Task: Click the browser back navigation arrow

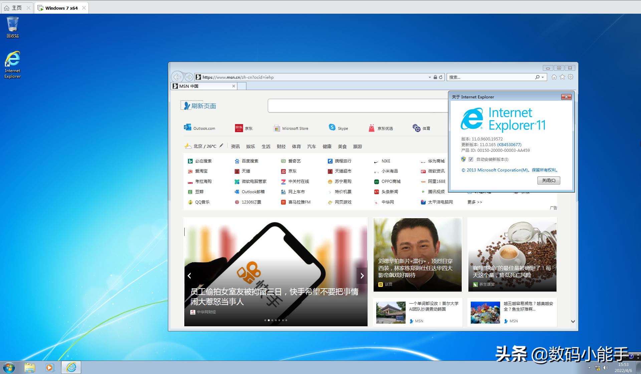Action: [x=177, y=77]
